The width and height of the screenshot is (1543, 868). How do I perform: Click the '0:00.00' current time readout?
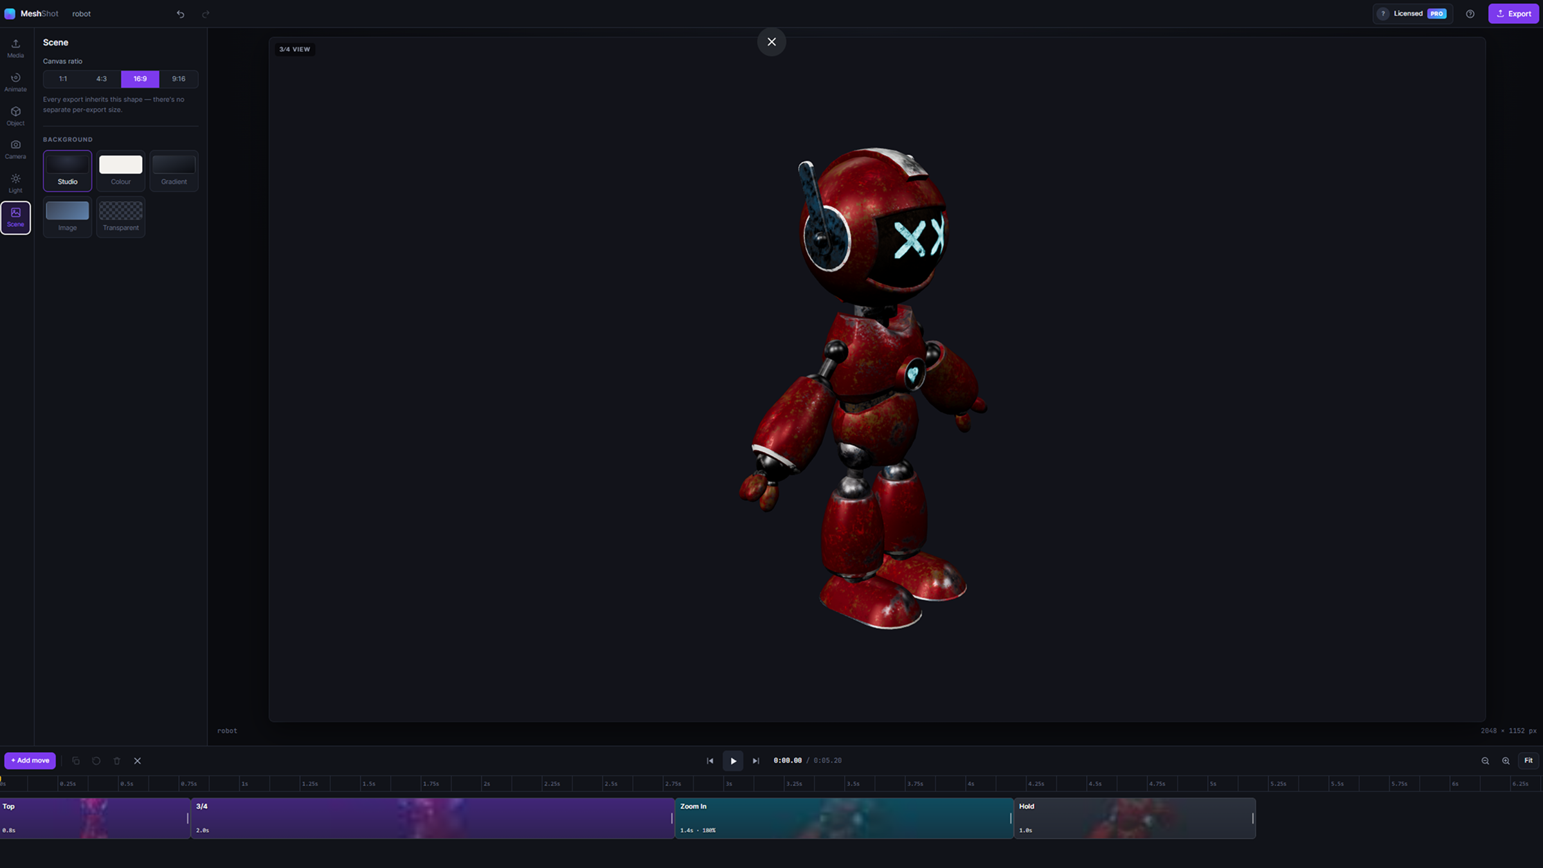click(x=788, y=761)
